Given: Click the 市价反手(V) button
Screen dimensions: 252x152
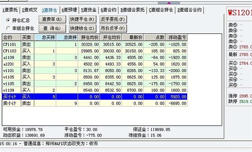Looking at the screenshot, I should pos(113,28).
